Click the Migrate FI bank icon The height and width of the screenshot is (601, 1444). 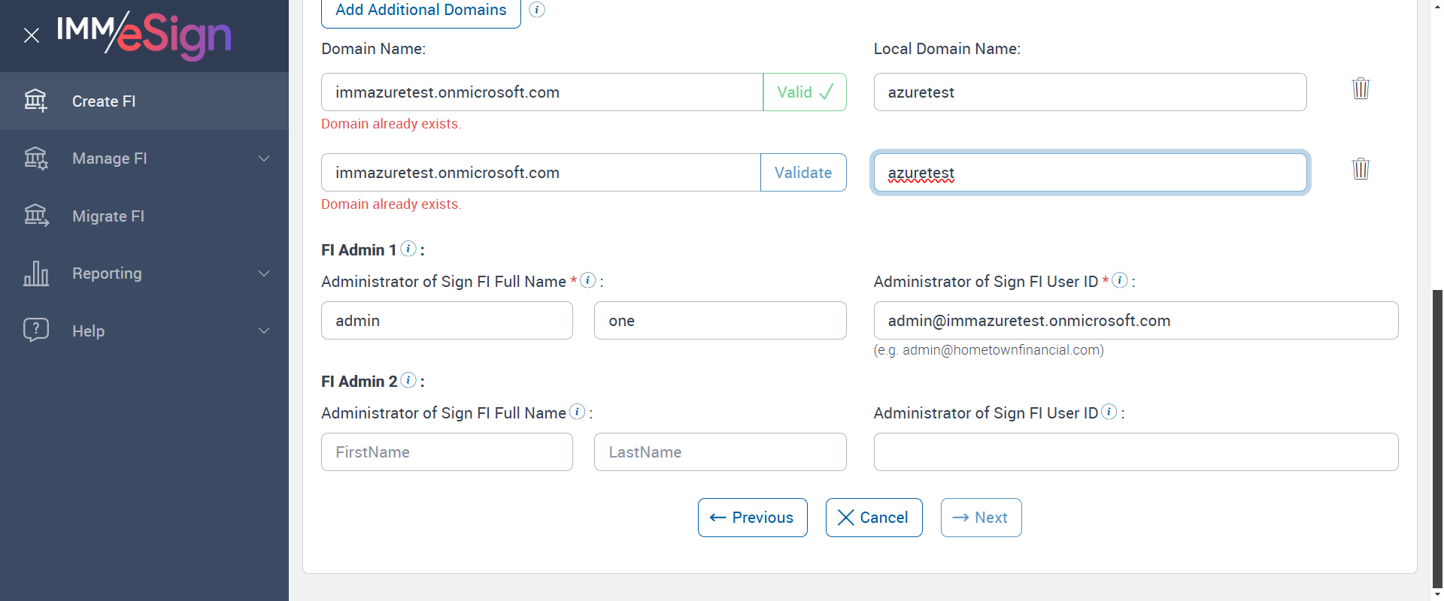coord(35,216)
